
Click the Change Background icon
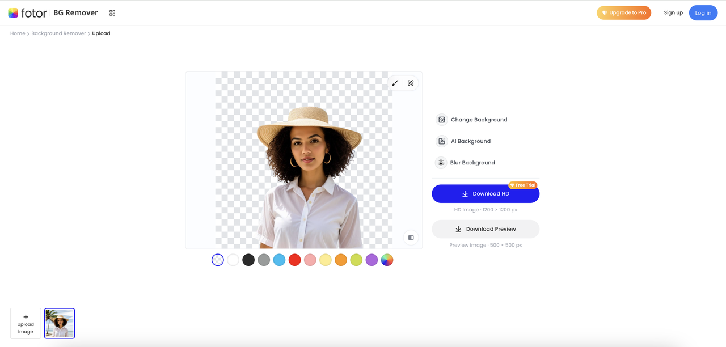(441, 120)
